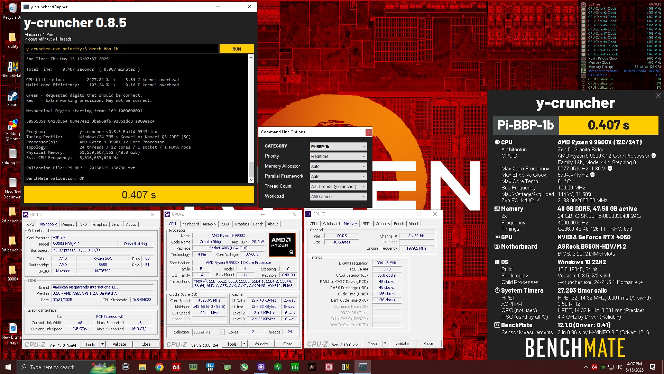Open the BenchMate BM taskbar icon

(345, 367)
